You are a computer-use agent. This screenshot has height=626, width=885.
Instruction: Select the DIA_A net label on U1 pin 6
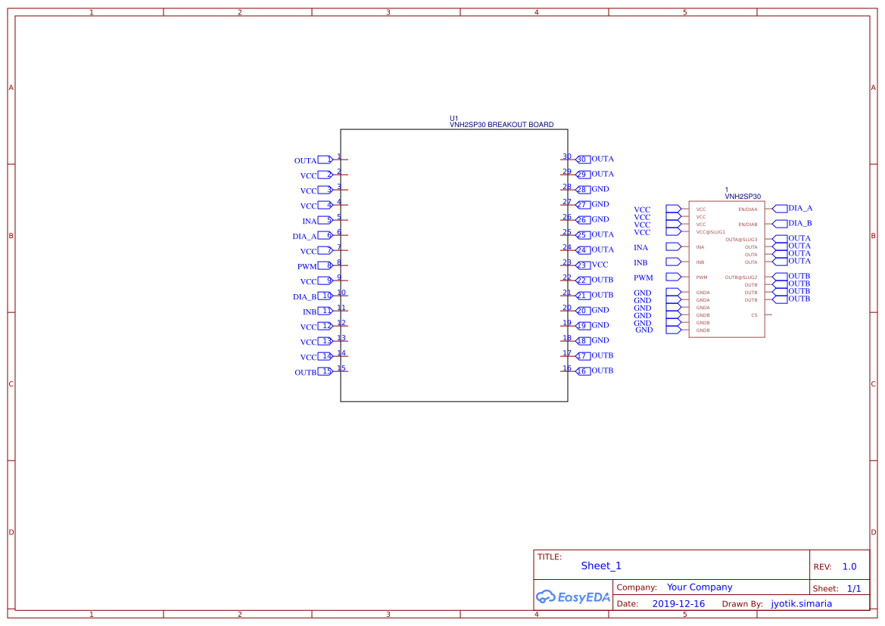tap(304, 237)
